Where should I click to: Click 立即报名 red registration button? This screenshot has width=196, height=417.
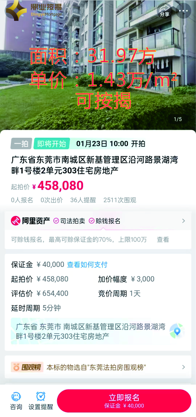point(124,401)
